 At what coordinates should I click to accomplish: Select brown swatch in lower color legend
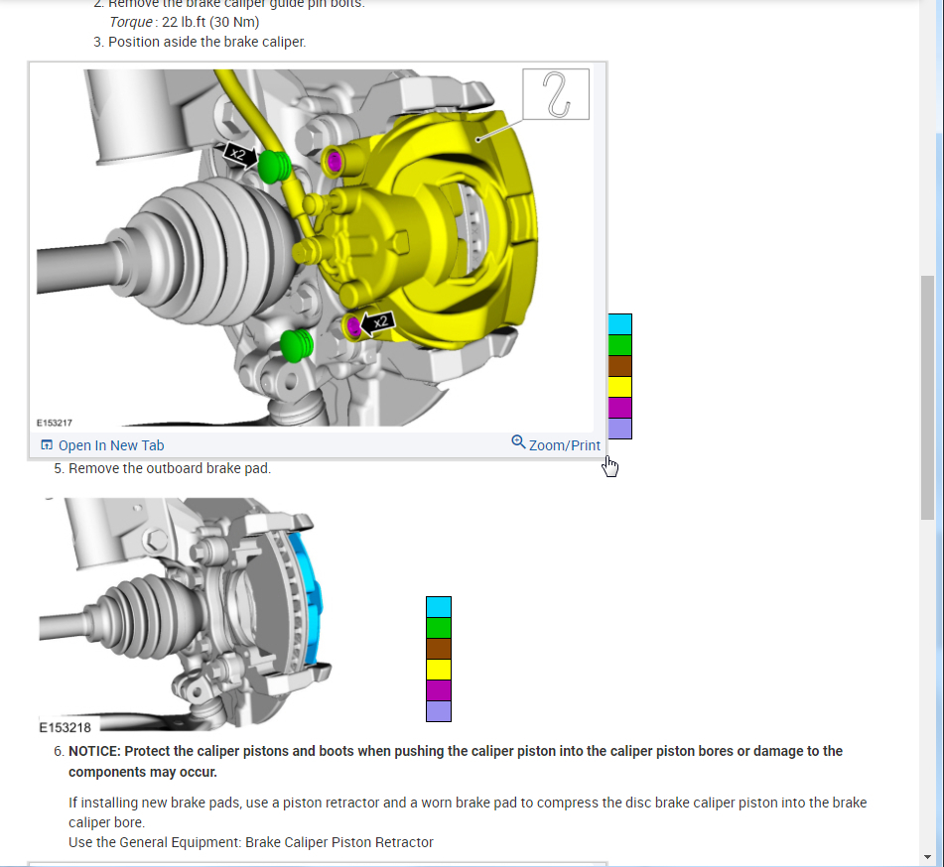click(x=439, y=649)
